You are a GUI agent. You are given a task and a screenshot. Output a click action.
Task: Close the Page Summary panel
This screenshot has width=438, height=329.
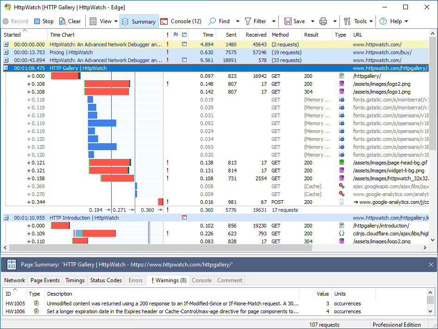pyautogui.click(x=431, y=265)
